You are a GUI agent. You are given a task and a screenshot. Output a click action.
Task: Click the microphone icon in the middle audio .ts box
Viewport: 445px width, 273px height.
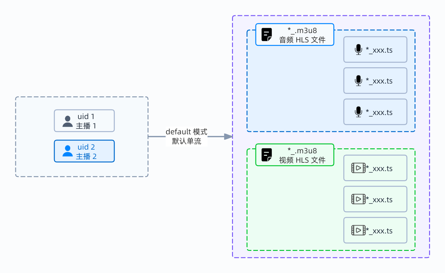pos(358,81)
